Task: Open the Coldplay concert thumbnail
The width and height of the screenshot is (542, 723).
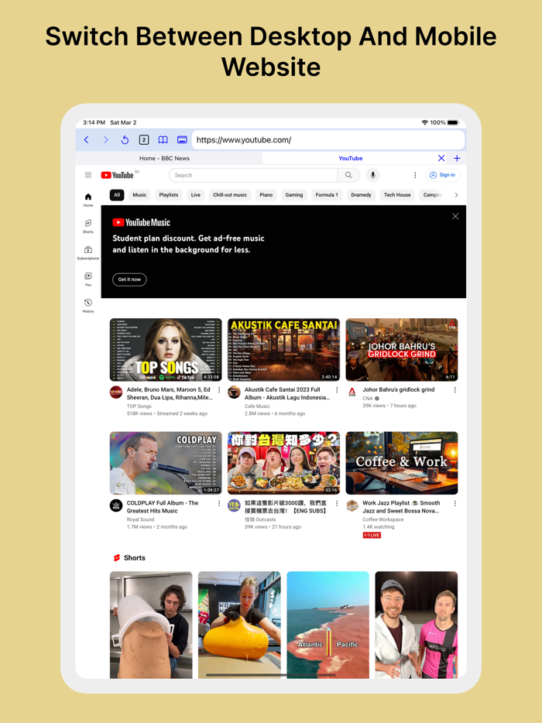Action: click(x=166, y=463)
